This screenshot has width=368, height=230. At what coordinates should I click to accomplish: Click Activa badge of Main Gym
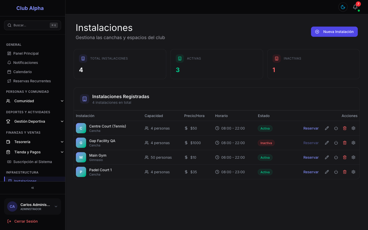point(265,157)
